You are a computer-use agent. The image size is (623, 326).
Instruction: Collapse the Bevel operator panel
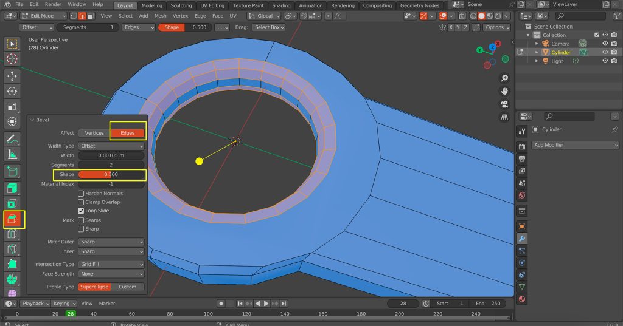click(x=32, y=120)
